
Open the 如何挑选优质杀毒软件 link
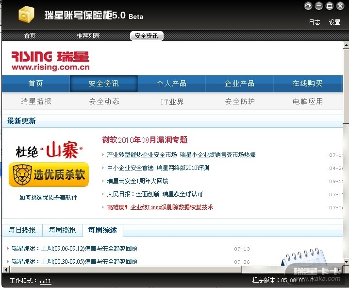click(49, 197)
